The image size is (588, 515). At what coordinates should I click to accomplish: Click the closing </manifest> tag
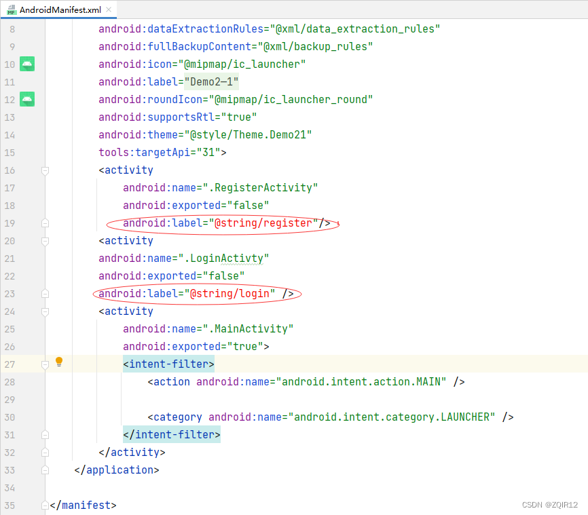[x=84, y=505]
